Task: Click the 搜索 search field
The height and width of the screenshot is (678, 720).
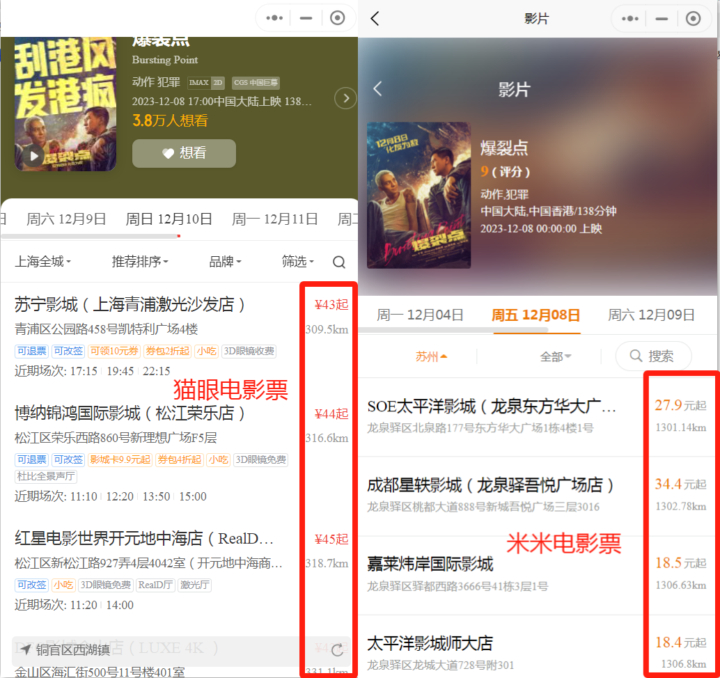Action: pos(653,356)
